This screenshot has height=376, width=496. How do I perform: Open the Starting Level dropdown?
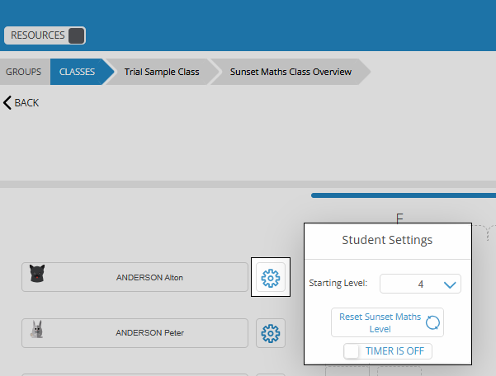pos(420,284)
